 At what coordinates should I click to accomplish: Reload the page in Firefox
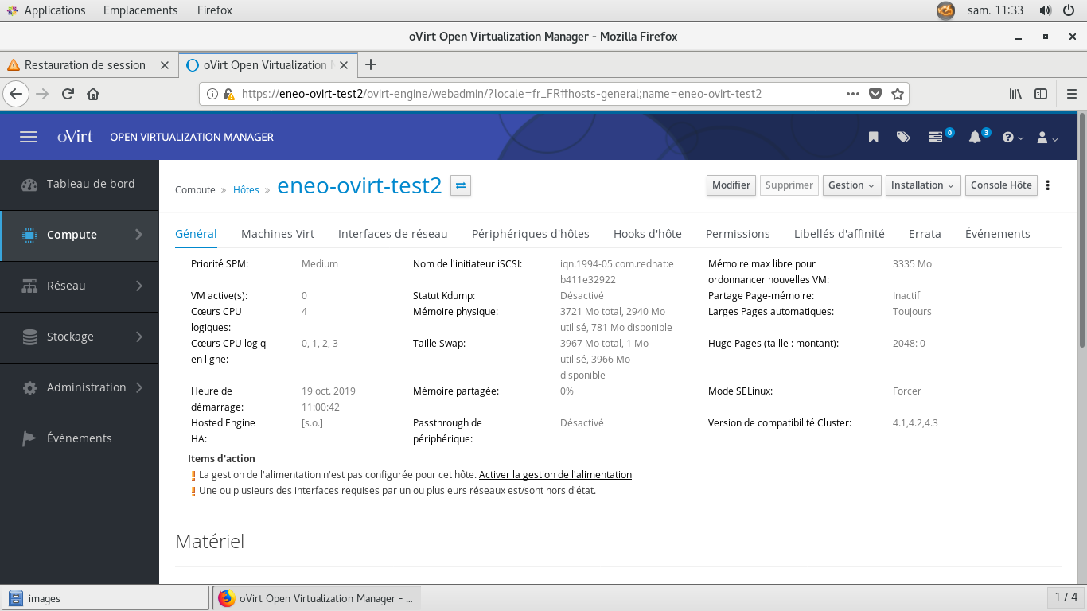68,94
